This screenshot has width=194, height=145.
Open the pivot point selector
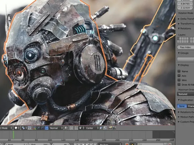[x=24, y=128]
